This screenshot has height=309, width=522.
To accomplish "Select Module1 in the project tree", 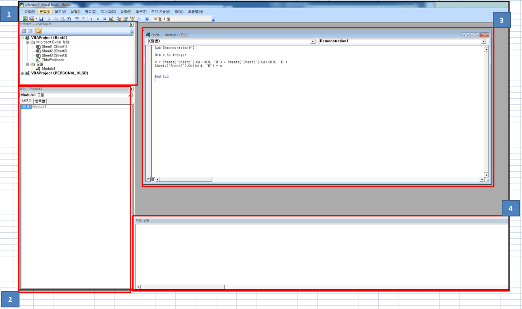I will point(48,69).
